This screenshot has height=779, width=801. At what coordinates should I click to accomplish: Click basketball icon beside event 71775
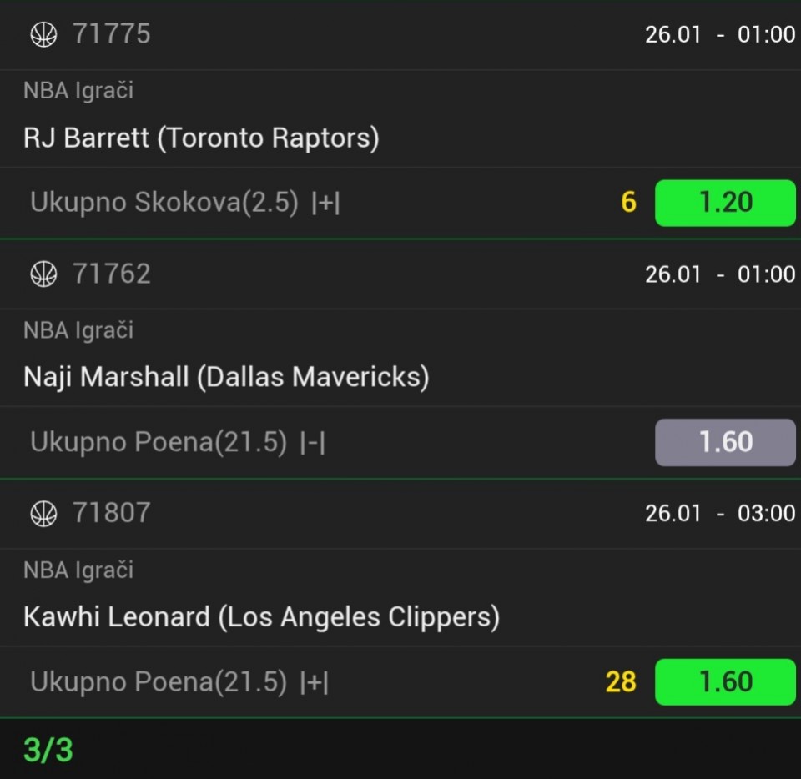(x=43, y=34)
